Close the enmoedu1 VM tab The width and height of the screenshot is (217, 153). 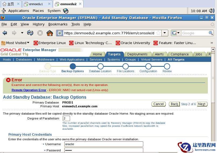(x=49, y=4)
